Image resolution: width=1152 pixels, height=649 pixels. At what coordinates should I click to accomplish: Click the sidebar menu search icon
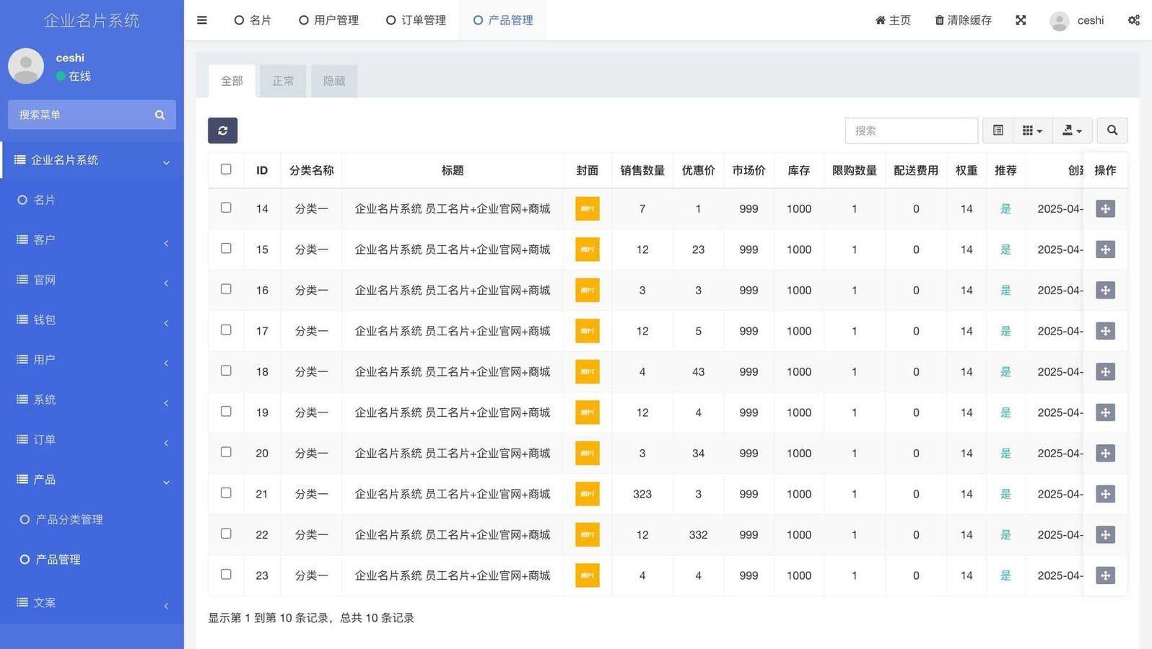tap(160, 115)
